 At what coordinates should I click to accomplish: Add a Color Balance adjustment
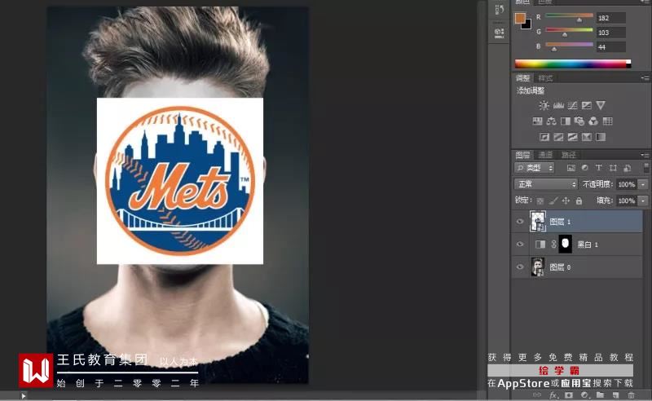(x=552, y=121)
